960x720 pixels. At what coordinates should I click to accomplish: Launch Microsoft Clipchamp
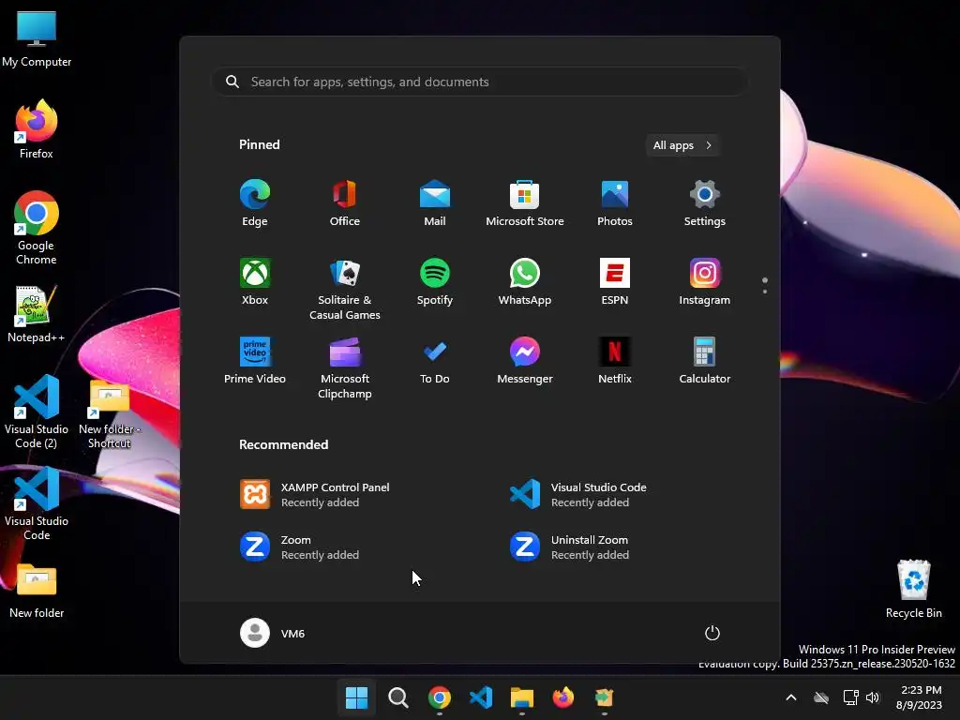[x=345, y=368]
